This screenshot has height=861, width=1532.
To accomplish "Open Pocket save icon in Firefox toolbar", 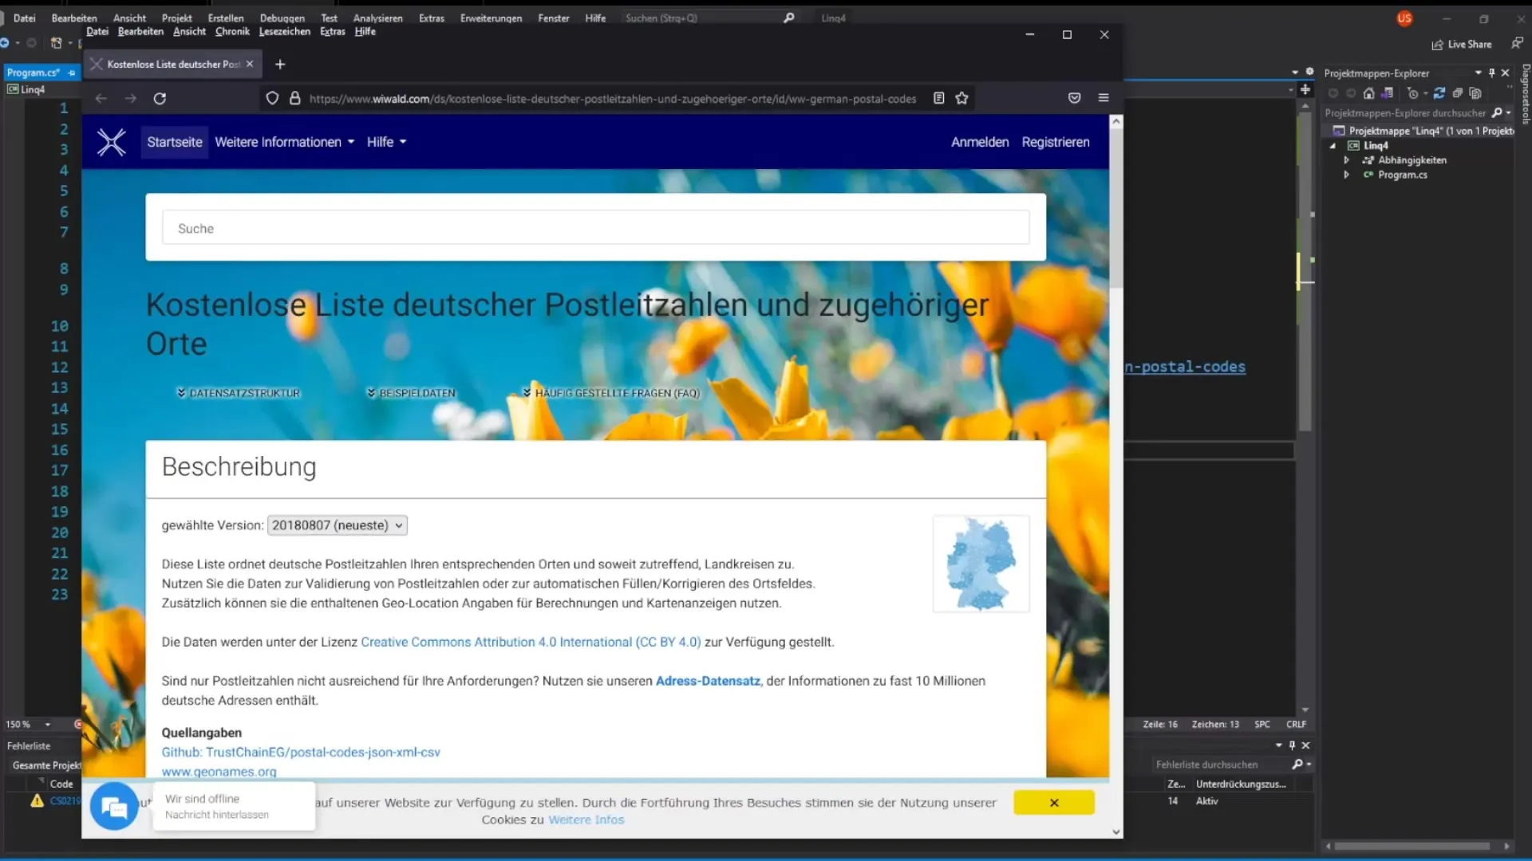I will pos(1074,98).
